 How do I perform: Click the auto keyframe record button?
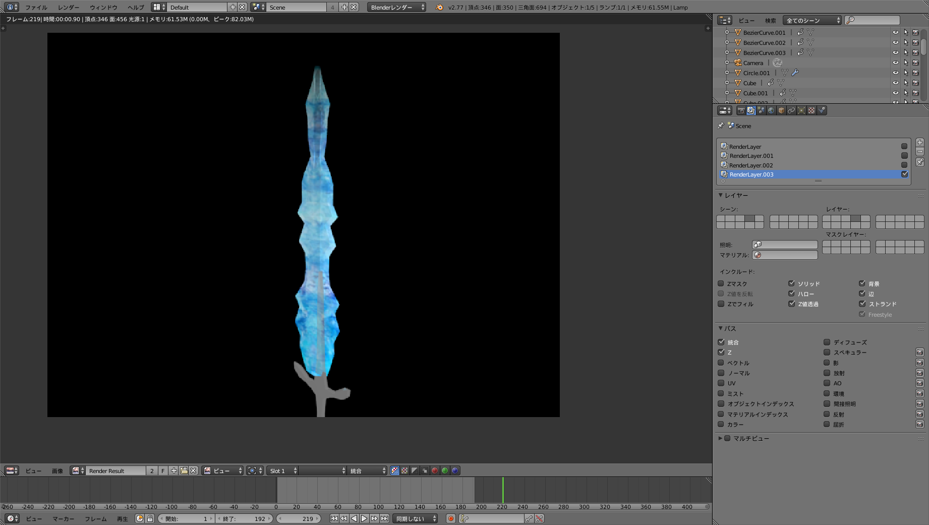click(x=451, y=518)
